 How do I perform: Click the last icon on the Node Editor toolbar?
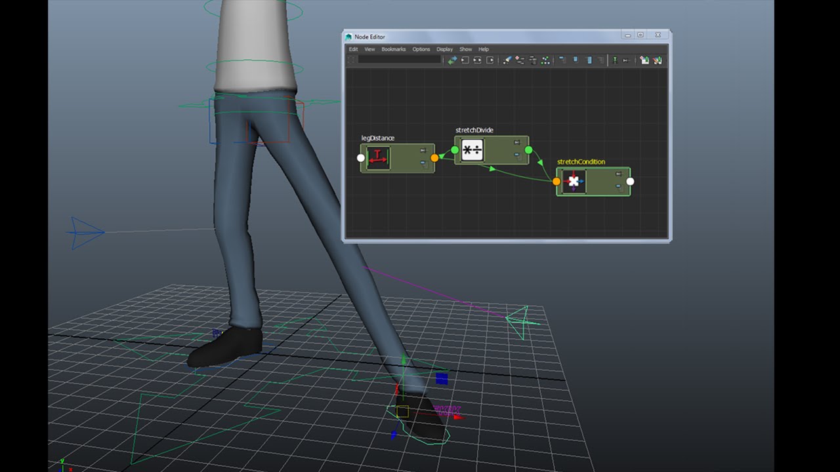[x=658, y=60]
